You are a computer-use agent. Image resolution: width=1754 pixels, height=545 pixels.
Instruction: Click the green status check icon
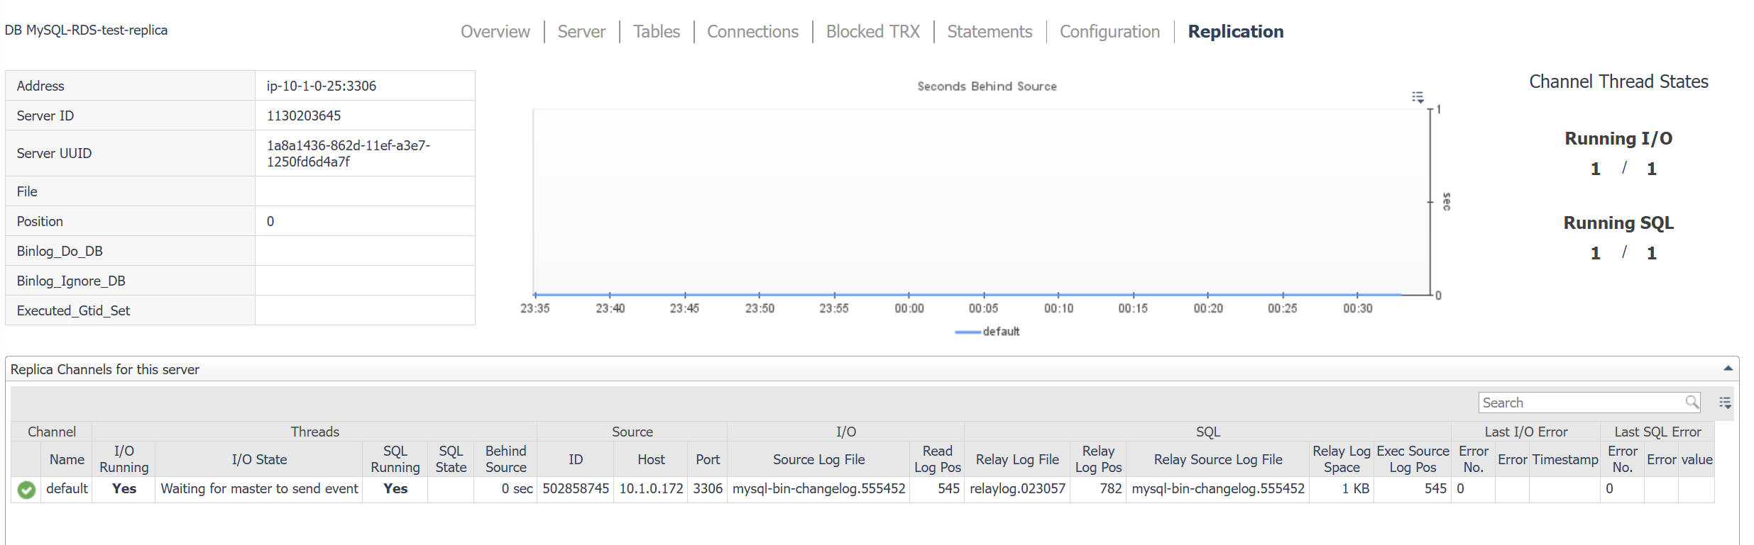(26, 490)
